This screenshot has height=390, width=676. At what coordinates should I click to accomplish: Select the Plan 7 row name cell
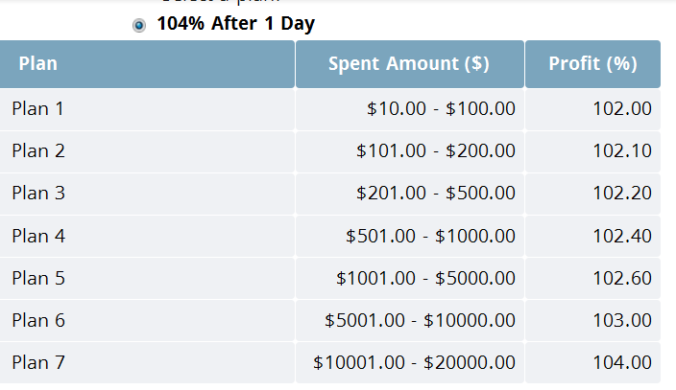click(x=38, y=362)
